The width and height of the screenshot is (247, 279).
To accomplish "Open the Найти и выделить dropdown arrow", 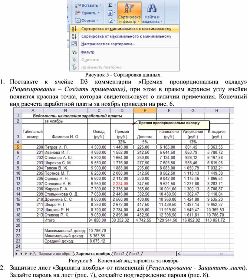I will [161, 21].
